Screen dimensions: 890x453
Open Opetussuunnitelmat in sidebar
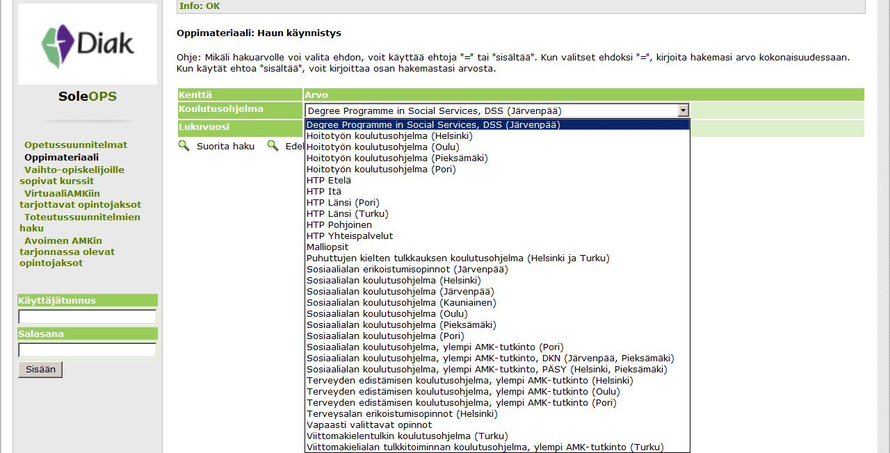(76, 145)
